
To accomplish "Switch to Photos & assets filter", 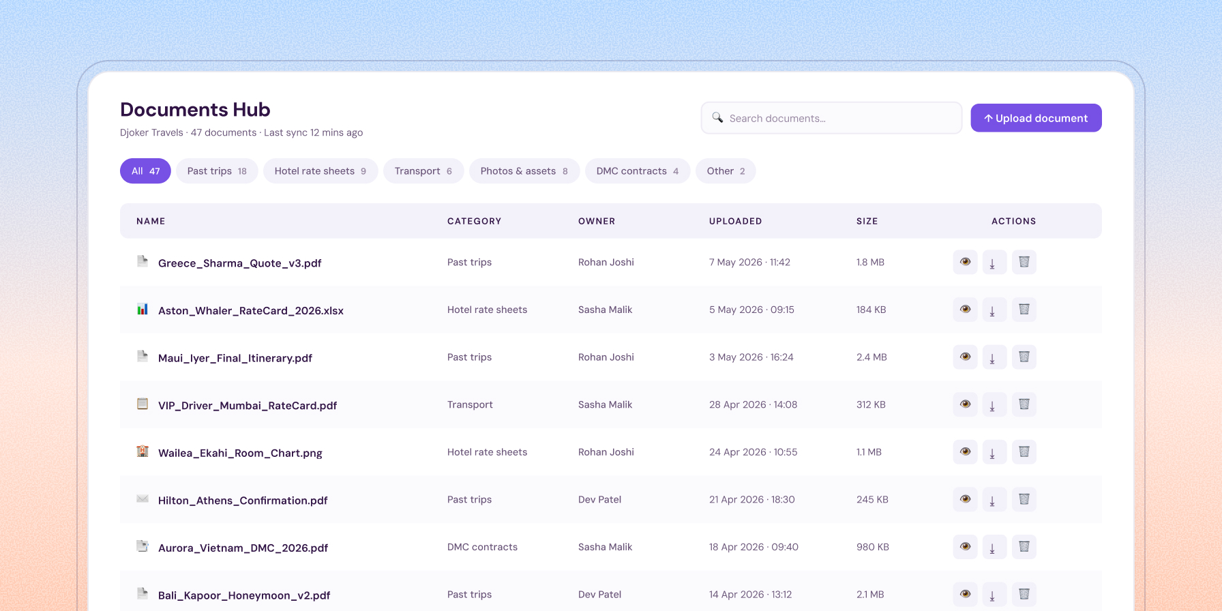I will point(524,171).
